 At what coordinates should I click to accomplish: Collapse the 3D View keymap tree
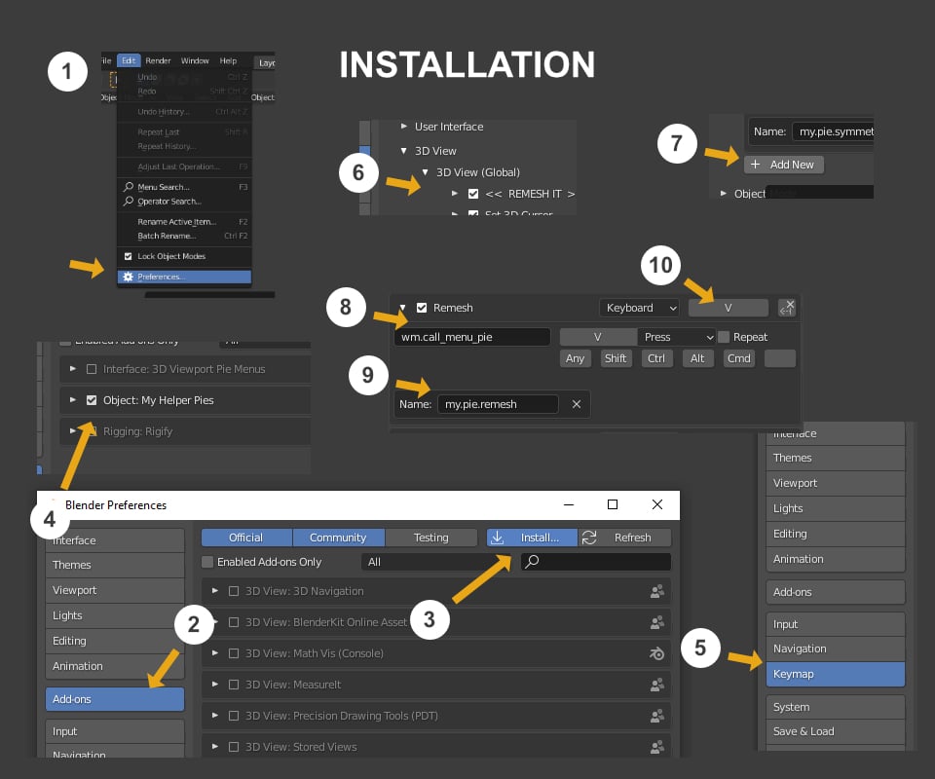(x=403, y=151)
